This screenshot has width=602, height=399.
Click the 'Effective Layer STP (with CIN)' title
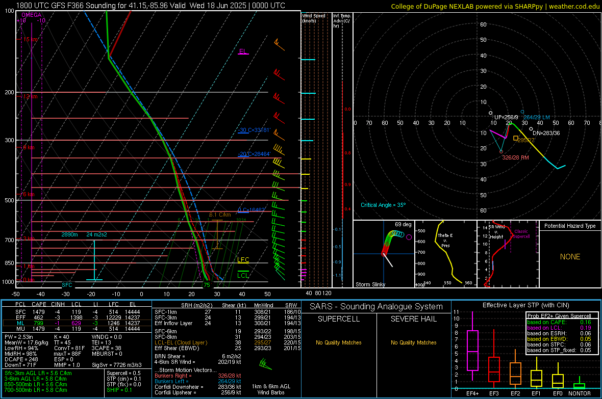(525, 305)
